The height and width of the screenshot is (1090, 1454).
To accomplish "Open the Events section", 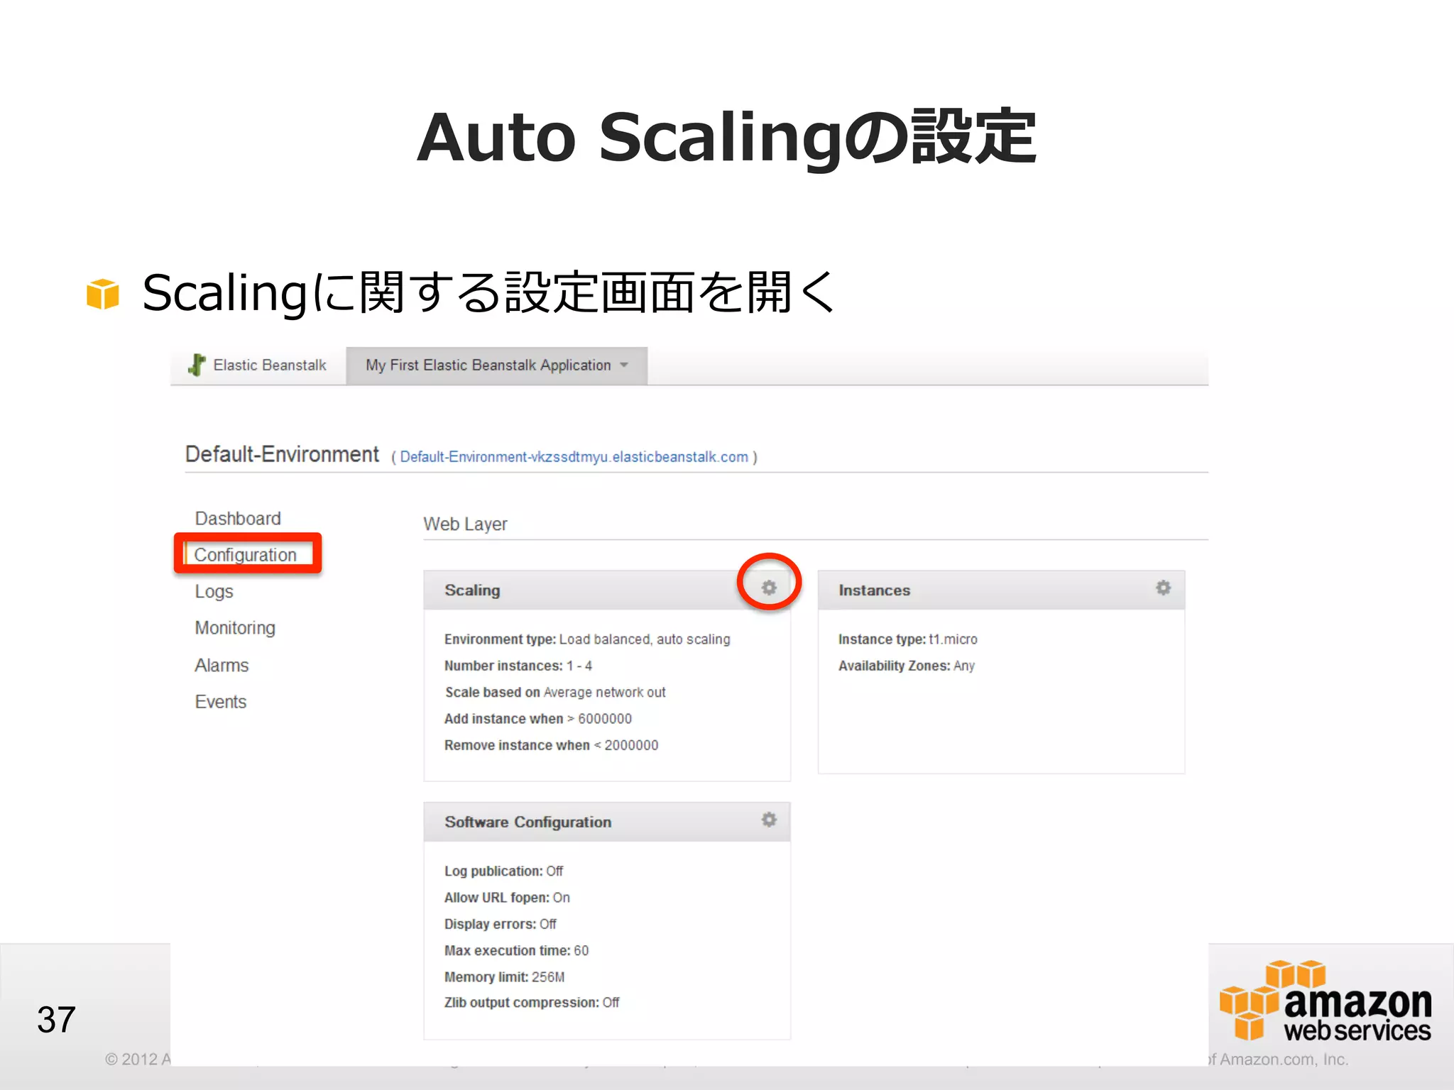I will [x=221, y=702].
